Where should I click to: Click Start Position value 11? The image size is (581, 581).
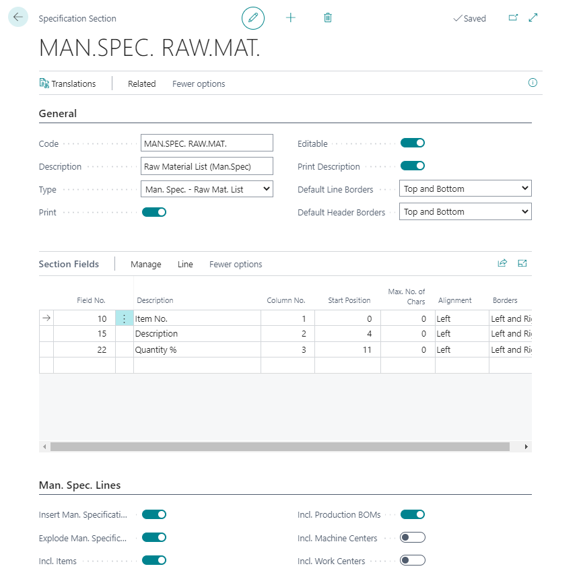pos(347,350)
